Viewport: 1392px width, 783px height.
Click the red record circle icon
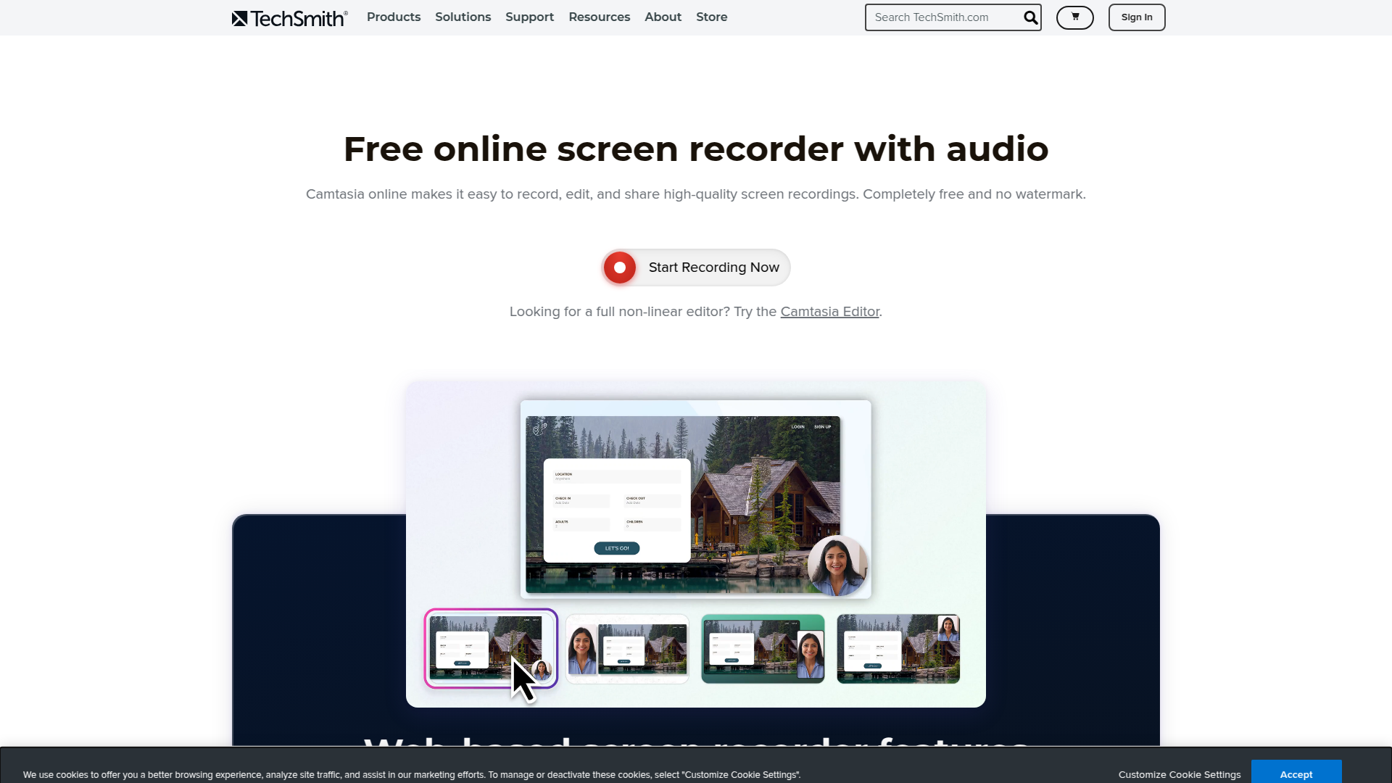[x=620, y=268]
